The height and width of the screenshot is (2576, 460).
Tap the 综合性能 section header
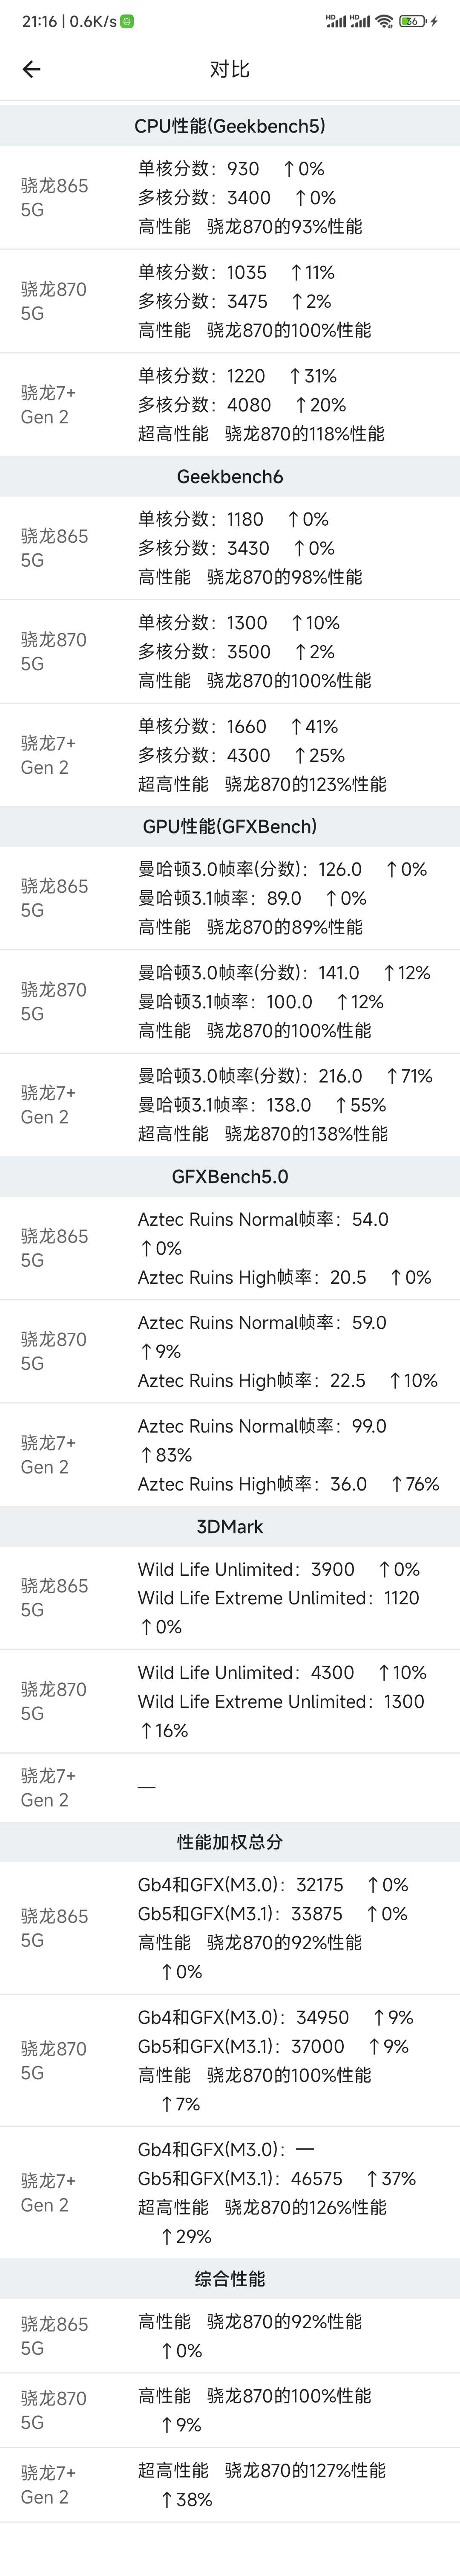230,2278
